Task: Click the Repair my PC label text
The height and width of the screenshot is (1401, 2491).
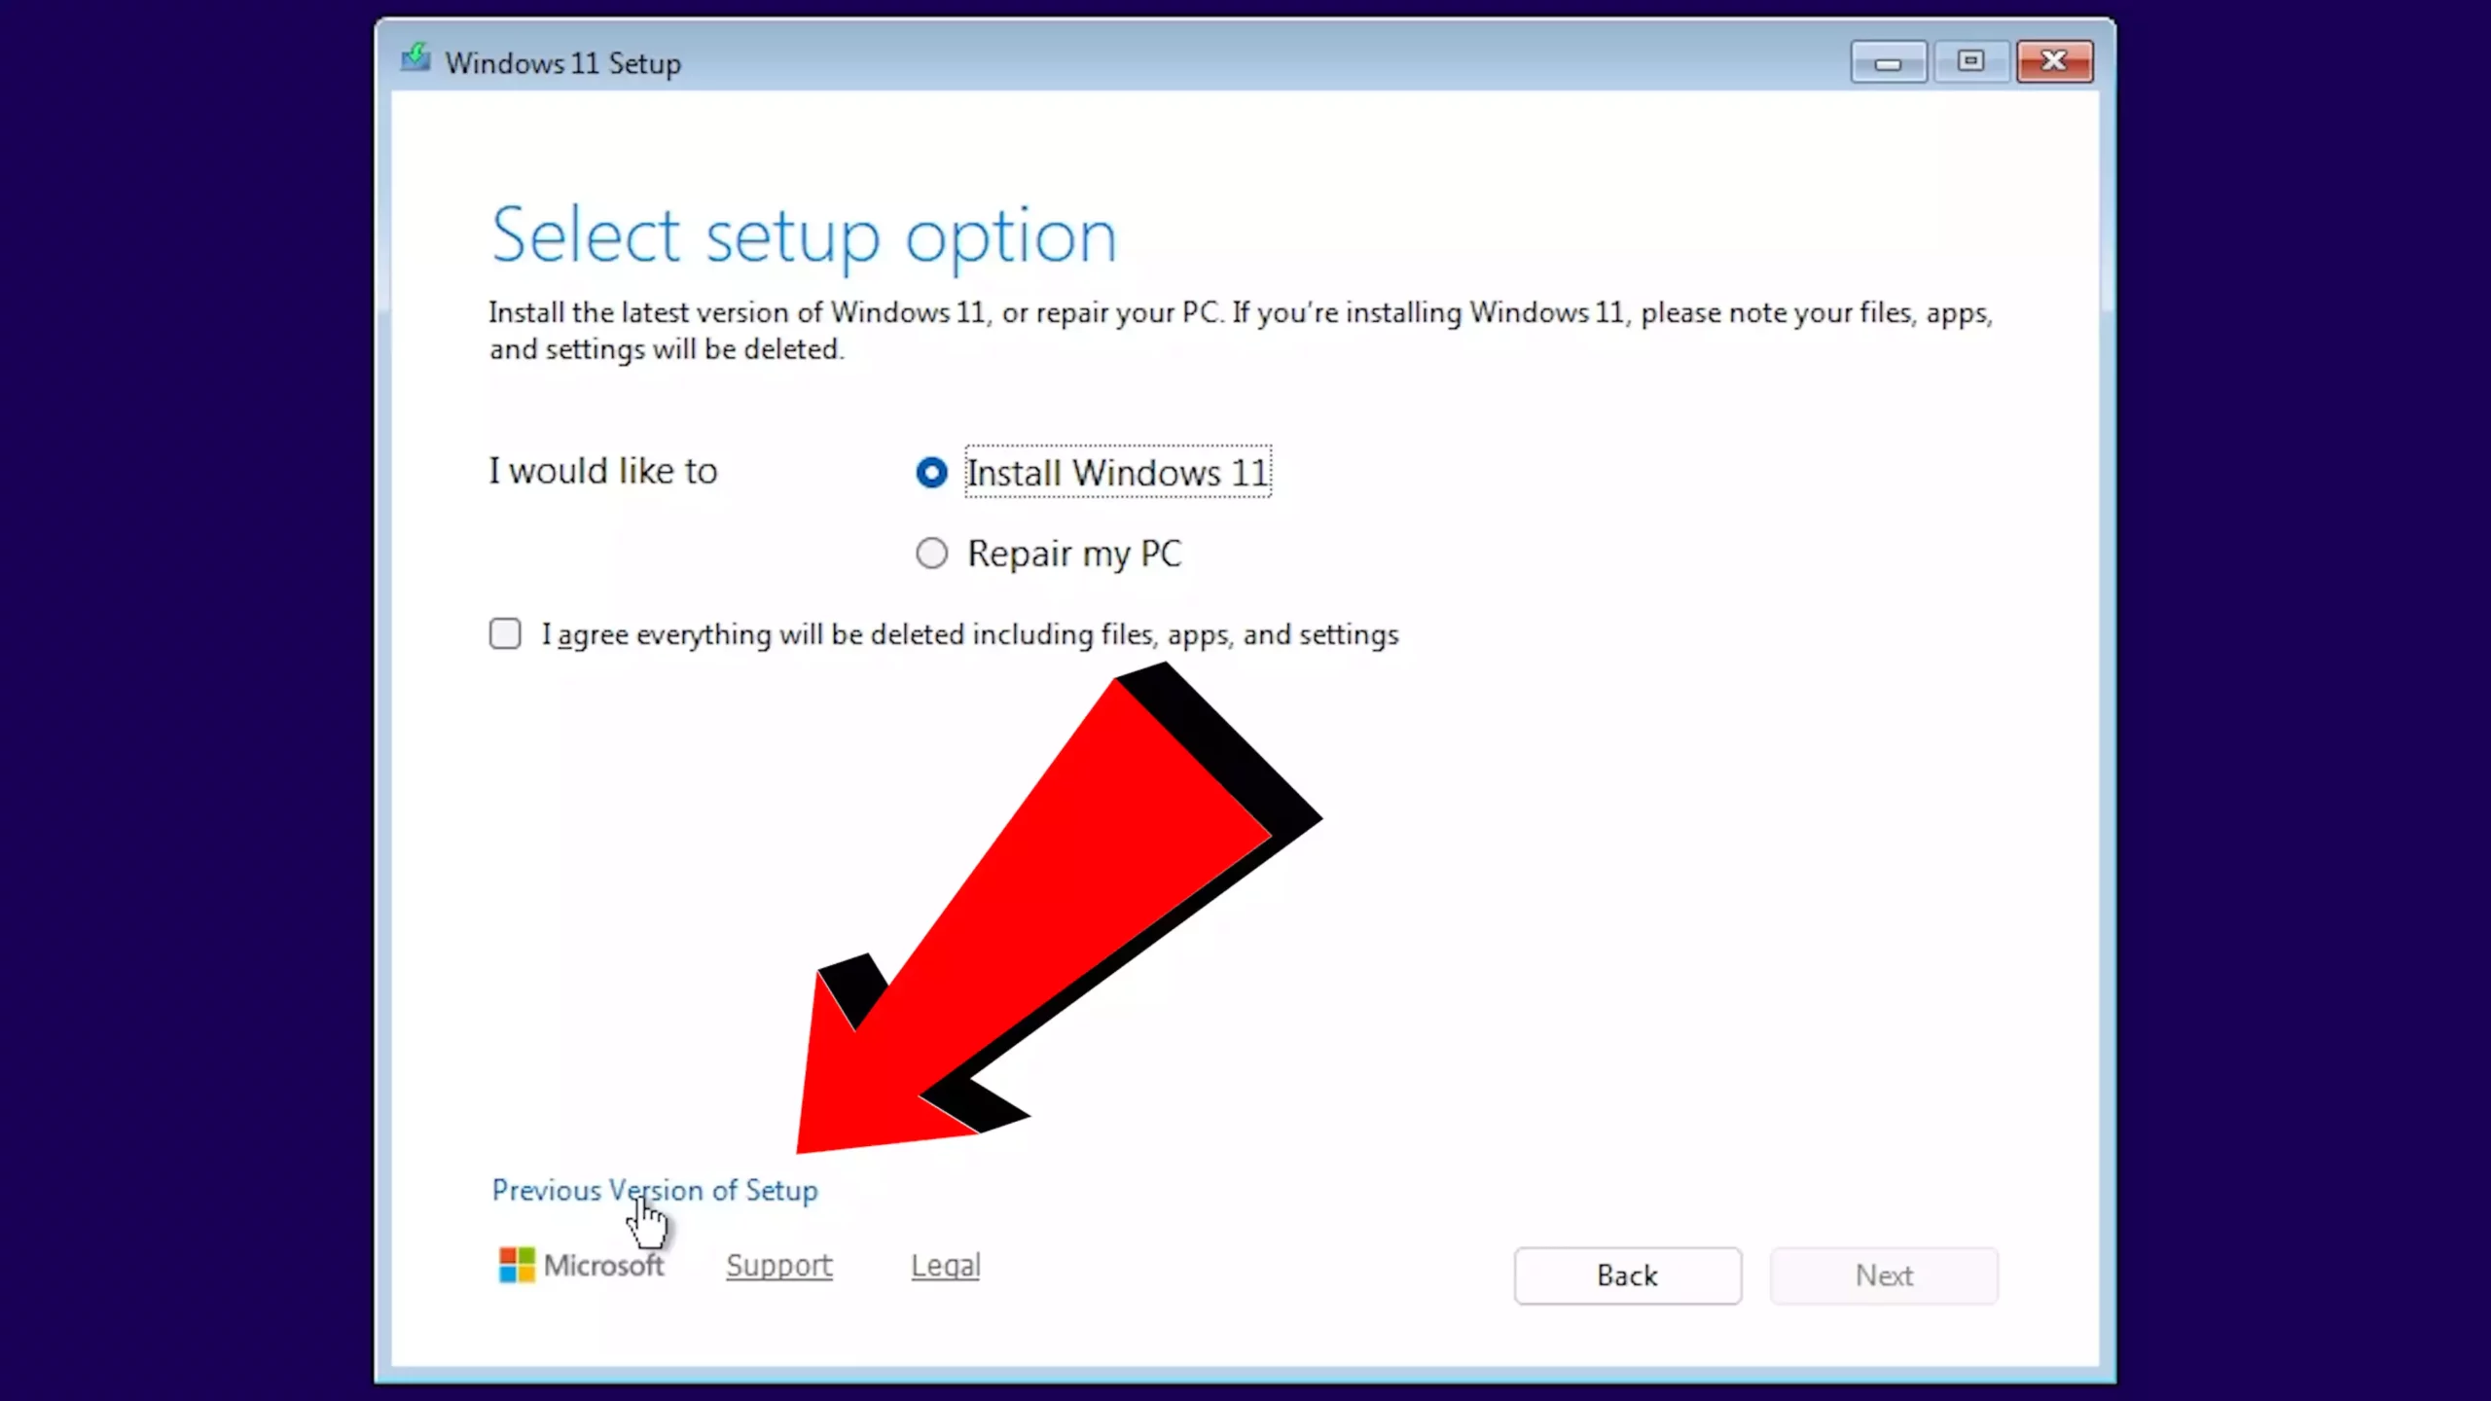Action: 1074,554
